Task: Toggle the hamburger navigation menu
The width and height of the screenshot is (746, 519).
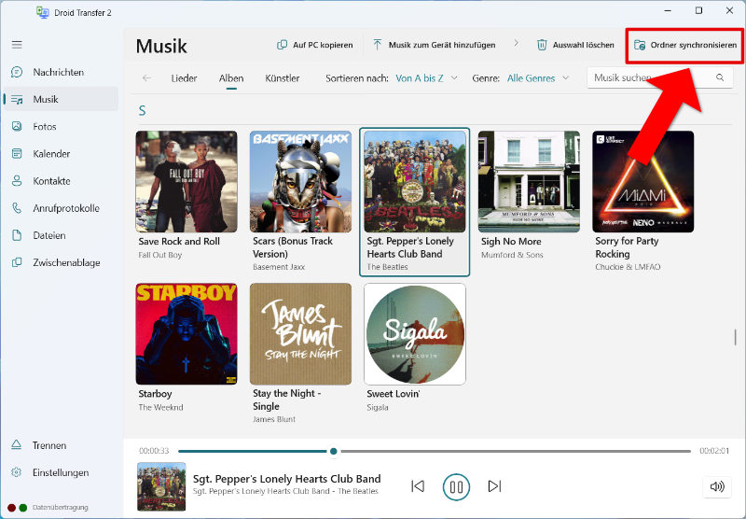Action: click(17, 45)
